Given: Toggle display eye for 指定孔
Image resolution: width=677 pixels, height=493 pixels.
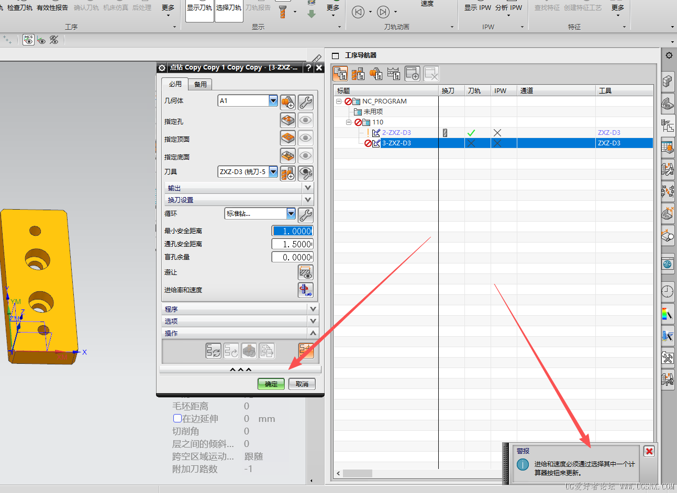Looking at the screenshot, I should [x=306, y=120].
